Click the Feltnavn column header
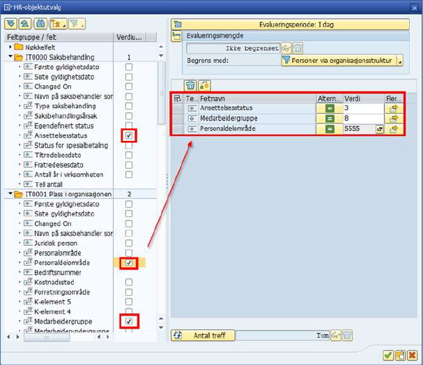 tap(257, 98)
